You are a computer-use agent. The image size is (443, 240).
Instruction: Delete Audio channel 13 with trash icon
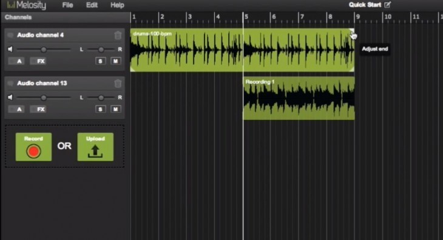coord(118,84)
